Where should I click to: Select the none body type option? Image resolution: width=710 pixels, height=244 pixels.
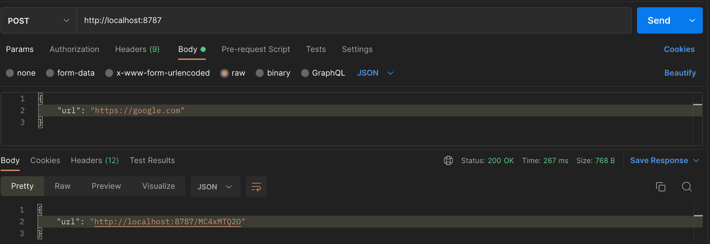[10, 73]
